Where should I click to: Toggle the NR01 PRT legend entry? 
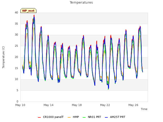pyautogui.click(x=92, y=117)
